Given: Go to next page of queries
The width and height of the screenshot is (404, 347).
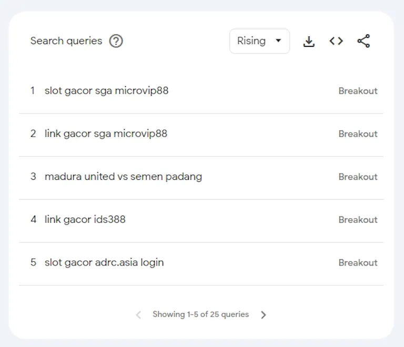Looking at the screenshot, I should 263,314.
